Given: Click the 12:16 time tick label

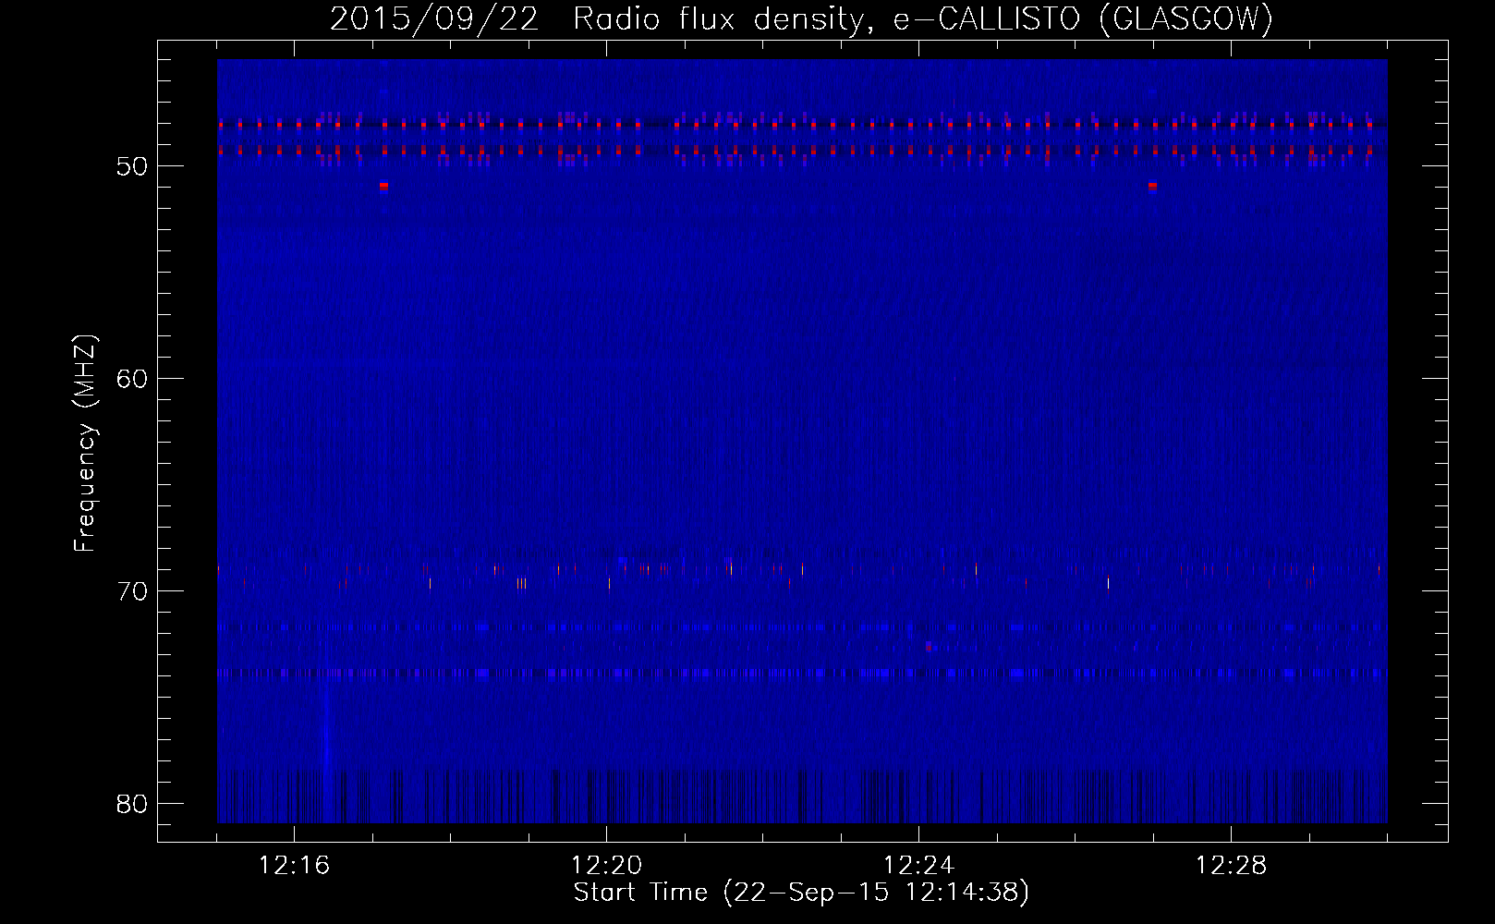Looking at the screenshot, I should [294, 866].
